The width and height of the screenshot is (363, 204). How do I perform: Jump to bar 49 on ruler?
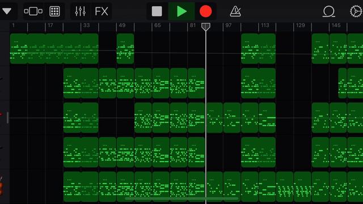122,25
